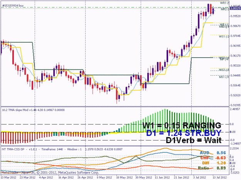
Task: Click CSS scale minimum -1.5253
Action: pyautogui.click(x=234, y=173)
